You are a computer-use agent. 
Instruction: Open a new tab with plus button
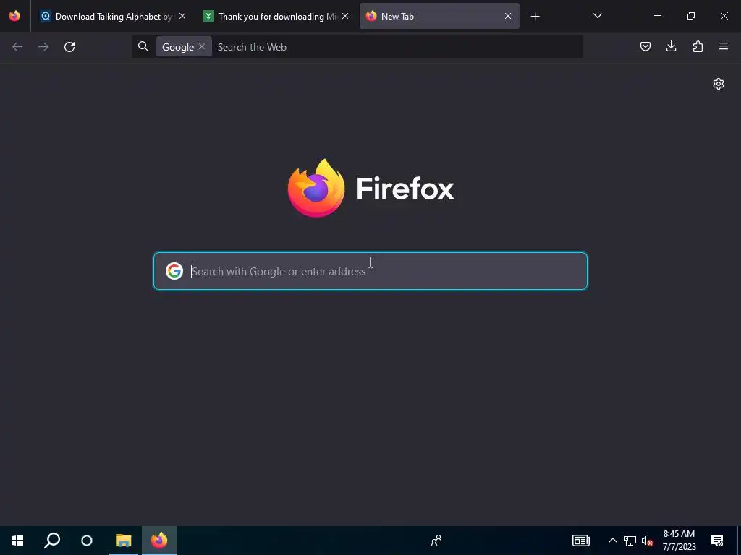[535, 17]
